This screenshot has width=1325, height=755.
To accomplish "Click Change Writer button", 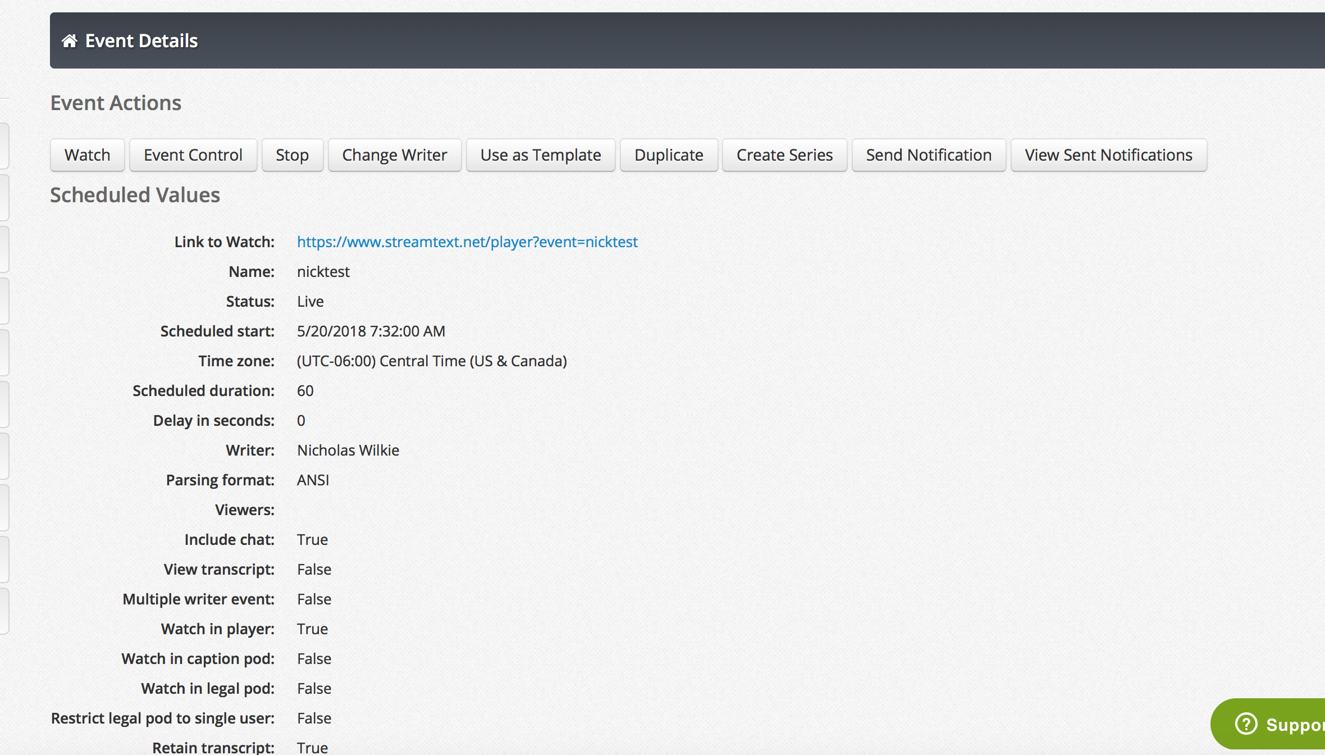I will point(394,155).
